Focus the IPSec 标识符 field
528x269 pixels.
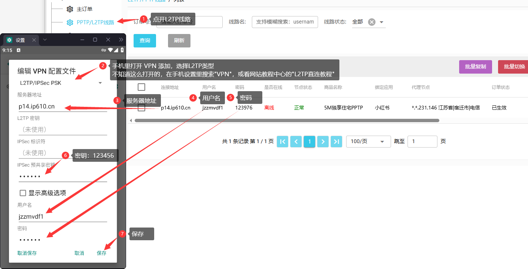(62, 153)
